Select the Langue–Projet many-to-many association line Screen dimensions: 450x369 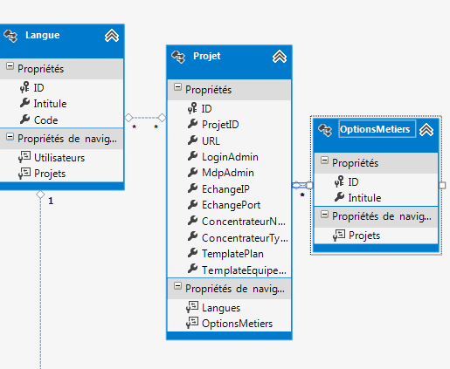point(145,118)
